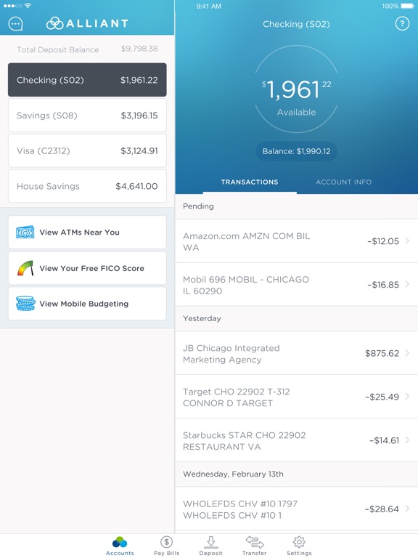Tap the FICO score gauge icon
Viewport: 418px width, 558px height.
click(25, 268)
